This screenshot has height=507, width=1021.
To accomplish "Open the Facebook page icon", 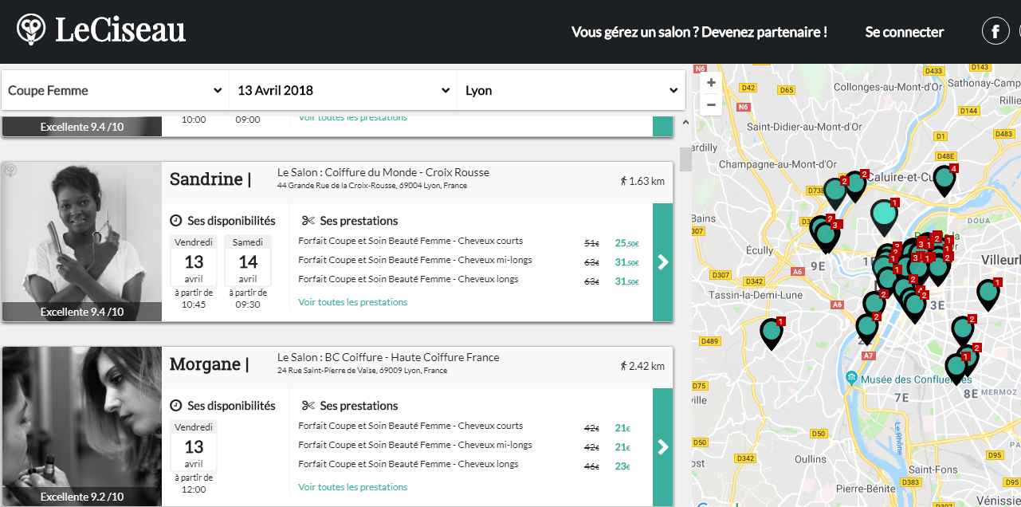I will click(995, 32).
